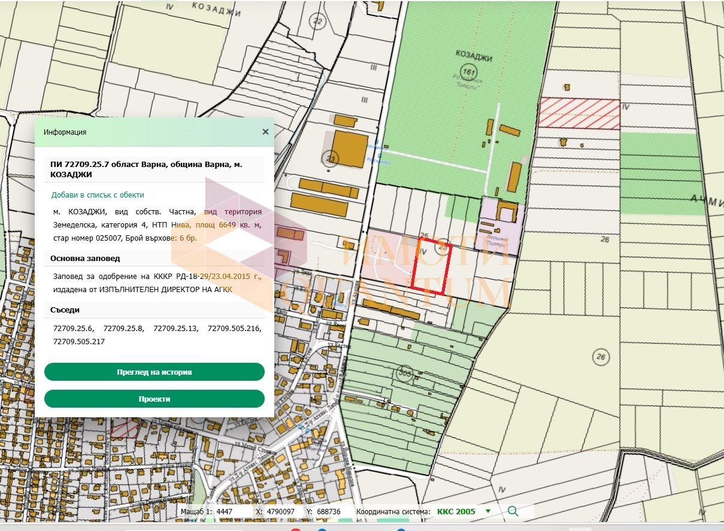Click the circled 26 map marker

coord(601,357)
